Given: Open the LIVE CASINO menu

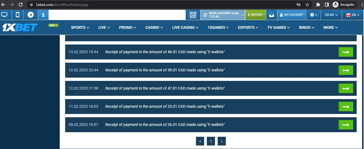Looking at the screenshot, I should [185, 27].
